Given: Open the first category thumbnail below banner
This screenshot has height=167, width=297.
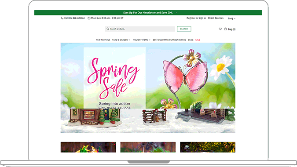Looking at the screenshot, I should pyautogui.click(x=88, y=147).
